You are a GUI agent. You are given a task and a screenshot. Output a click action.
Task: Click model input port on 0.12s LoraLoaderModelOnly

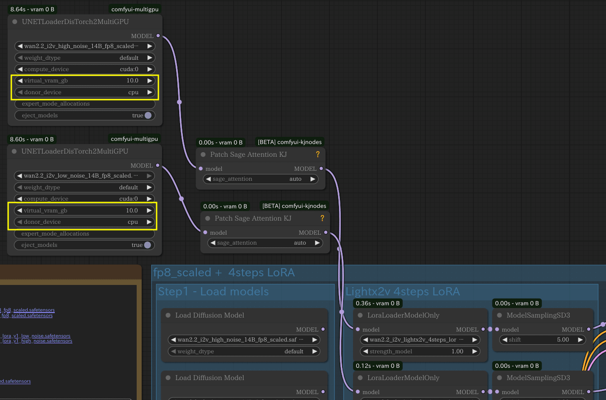pos(358,392)
